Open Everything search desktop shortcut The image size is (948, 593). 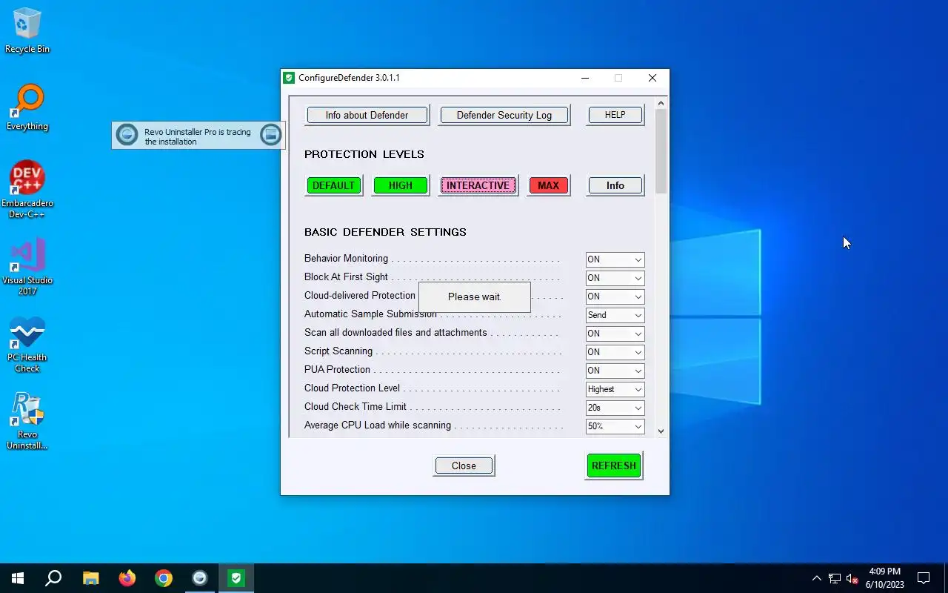coord(27,108)
